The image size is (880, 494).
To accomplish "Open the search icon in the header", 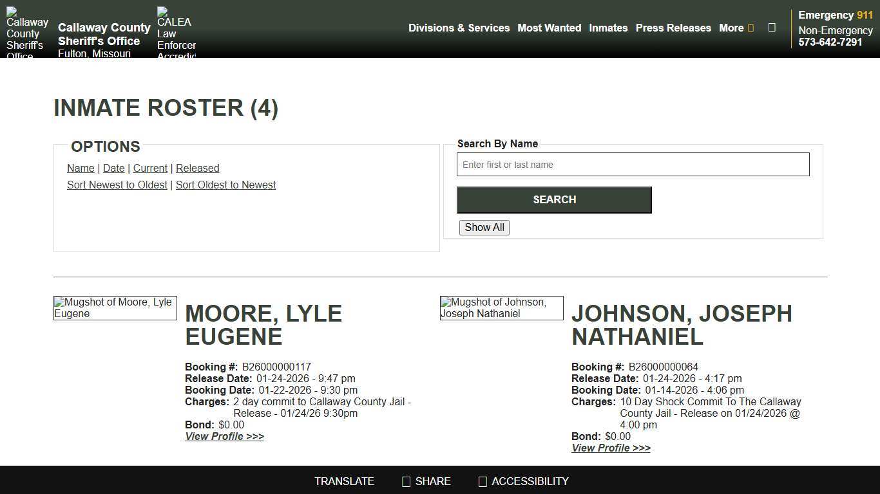I will pos(772,28).
